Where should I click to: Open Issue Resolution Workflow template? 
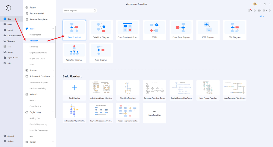pyautogui.click(x=235, y=90)
